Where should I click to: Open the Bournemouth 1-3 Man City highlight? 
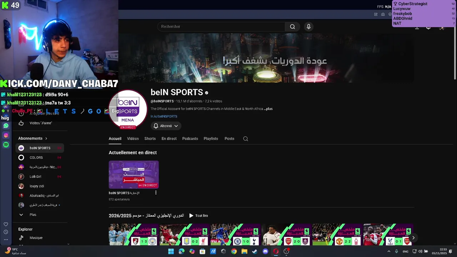coord(134,235)
